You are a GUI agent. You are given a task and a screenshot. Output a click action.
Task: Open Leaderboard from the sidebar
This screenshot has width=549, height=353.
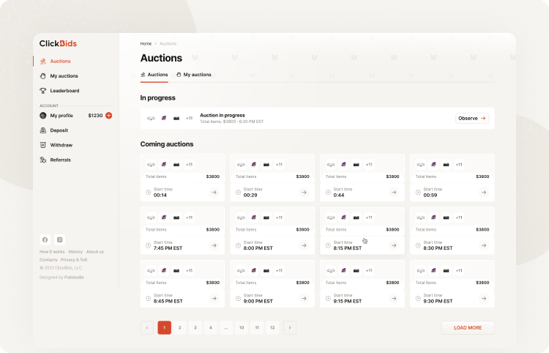tap(64, 91)
